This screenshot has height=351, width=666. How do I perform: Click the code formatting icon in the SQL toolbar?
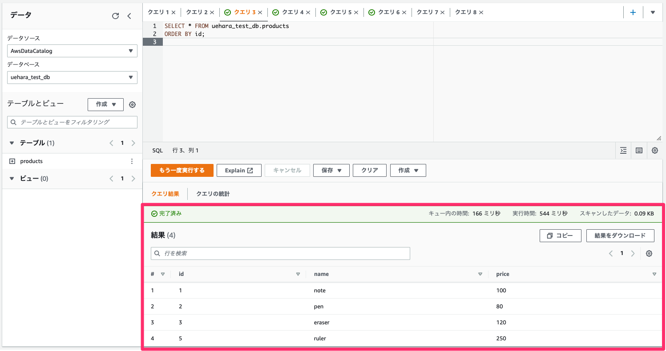pos(623,151)
